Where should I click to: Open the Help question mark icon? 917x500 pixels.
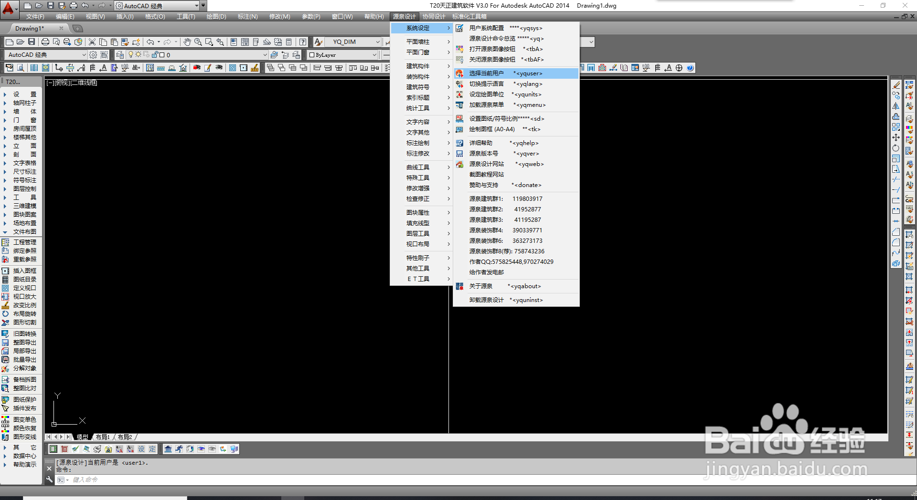click(x=303, y=42)
